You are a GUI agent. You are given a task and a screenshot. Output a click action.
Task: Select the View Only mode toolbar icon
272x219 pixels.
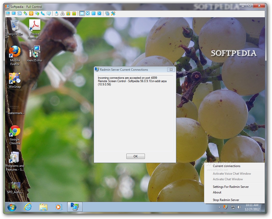pyautogui.click(x=14, y=13)
